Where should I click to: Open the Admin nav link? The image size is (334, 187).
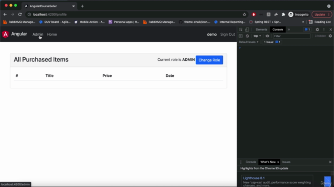click(x=38, y=34)
